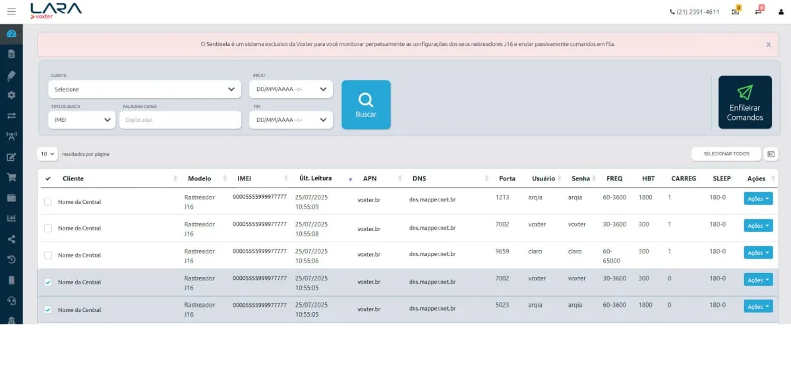Screen dimensions: 791x391
Task: Open the mobile device icon in sidebar
Action: [x=11, y=280]
